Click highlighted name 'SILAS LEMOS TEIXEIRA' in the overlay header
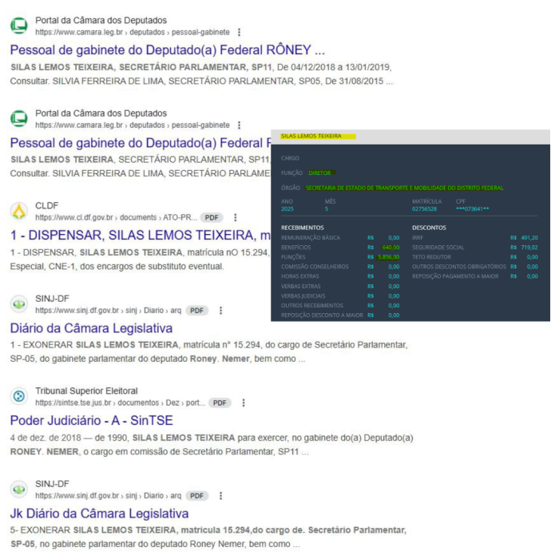The width and height of the screenshot is (559, 559). tap(311, 137)
